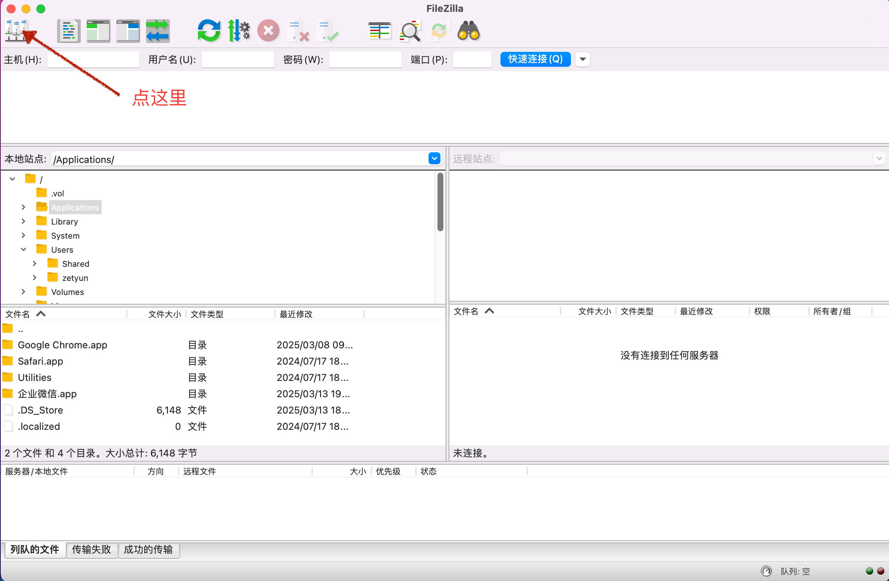Click the binoculars file search icon
Image resolution: width=889 pixels, height=581 pixels.
click(468, 31)
